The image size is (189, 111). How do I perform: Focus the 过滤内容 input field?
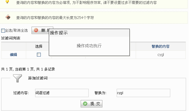62,93
